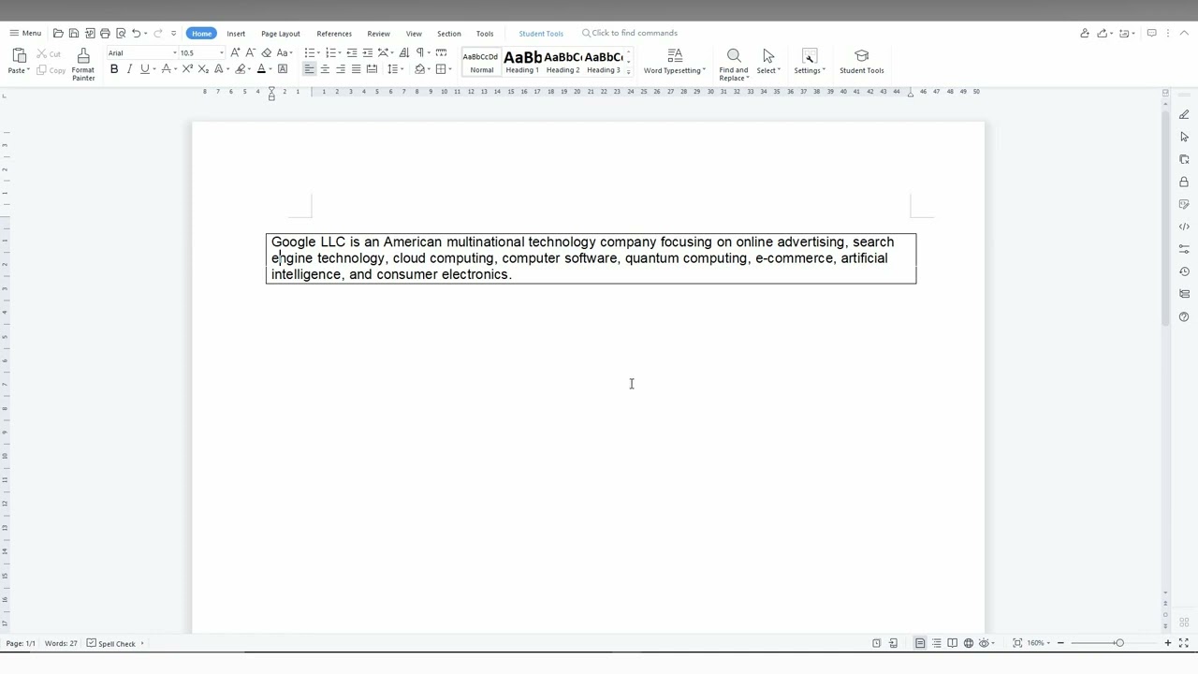Viewport: 1198px width, 674px height.
Task: Open the Section tab
Action: 449,34
